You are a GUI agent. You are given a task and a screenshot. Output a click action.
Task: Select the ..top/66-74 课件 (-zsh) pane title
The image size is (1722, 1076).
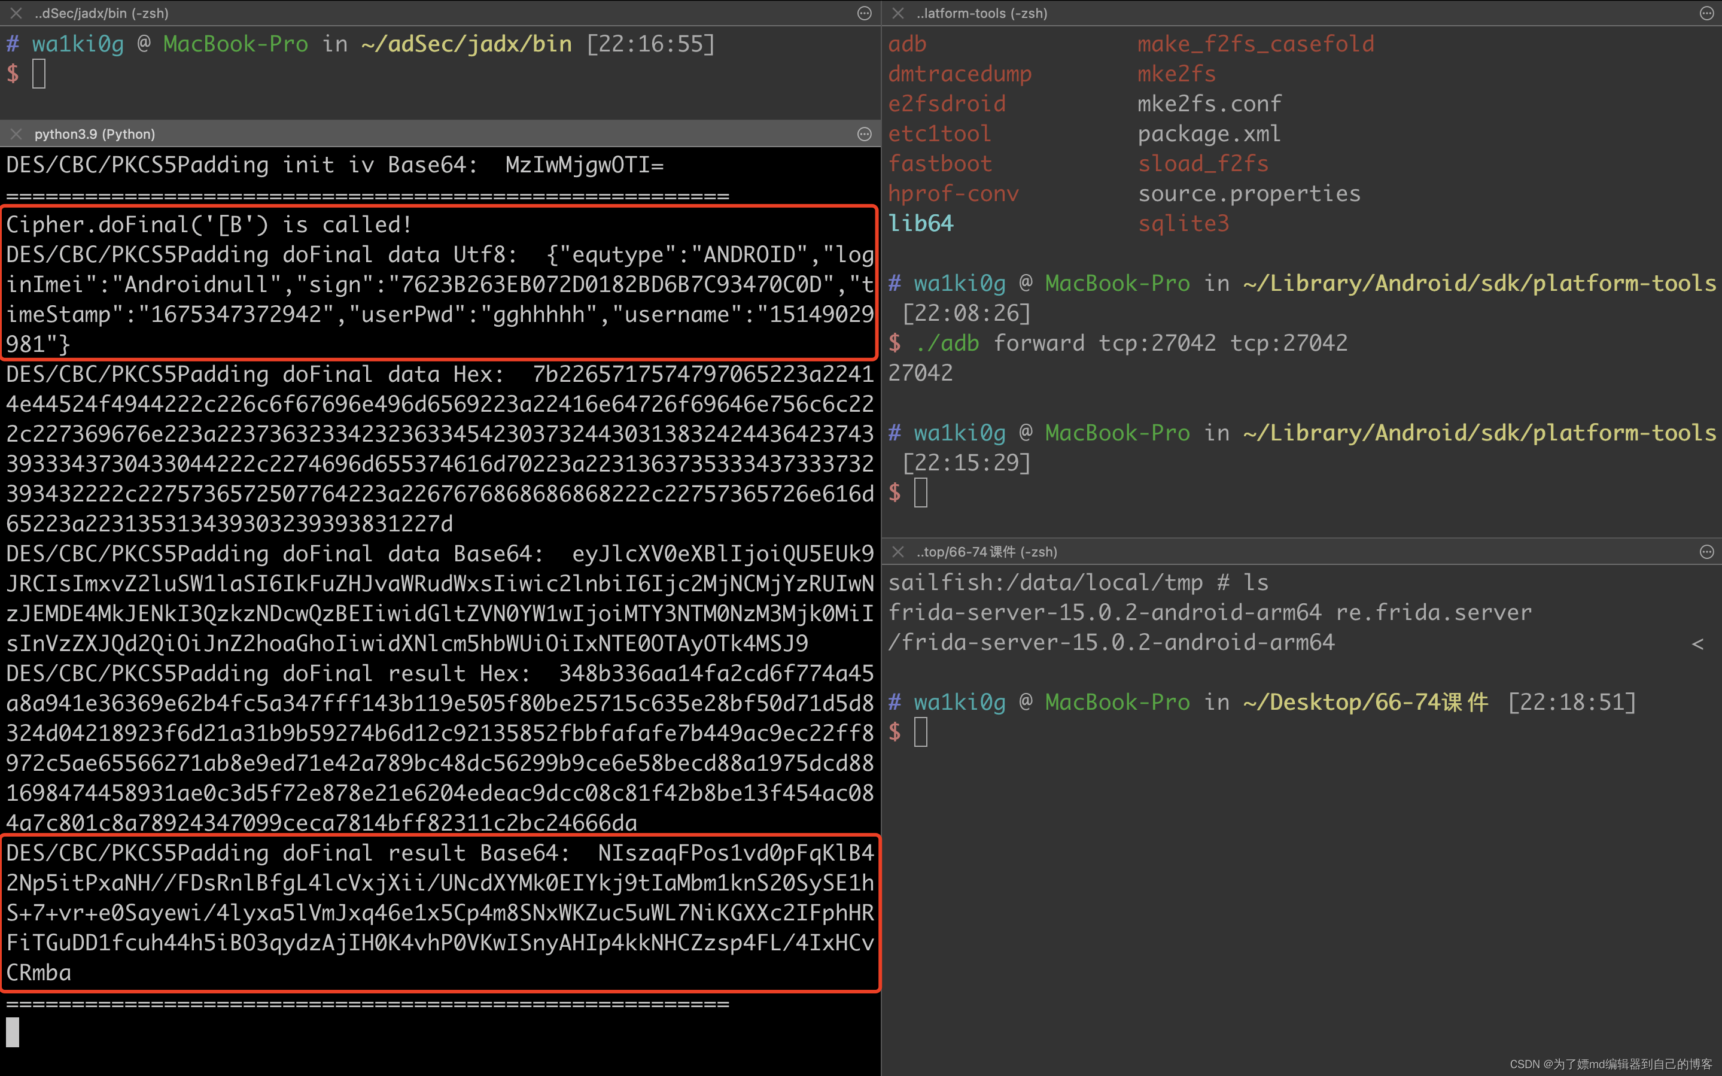pos(987,552)
